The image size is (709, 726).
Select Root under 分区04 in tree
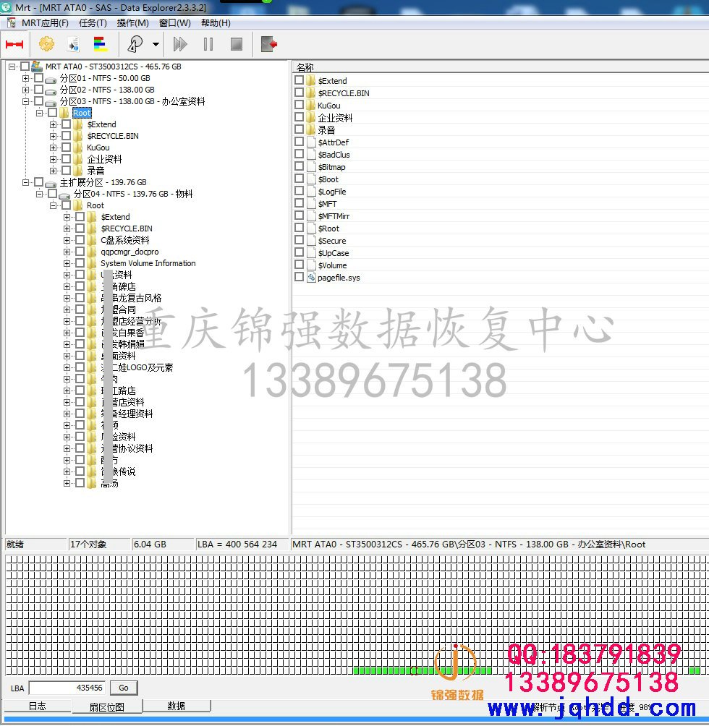pos(95,205)
